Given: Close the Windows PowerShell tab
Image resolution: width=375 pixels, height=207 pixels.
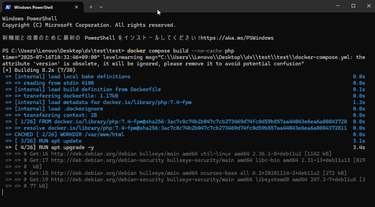Looking at the screenshot, I should click(77, 7).
